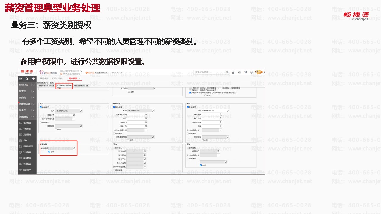This screenshot has height=214, width=381.
Task: Click the 合并报表 sidebar icon
Action: pyautogui.click(x=21, y=164)
